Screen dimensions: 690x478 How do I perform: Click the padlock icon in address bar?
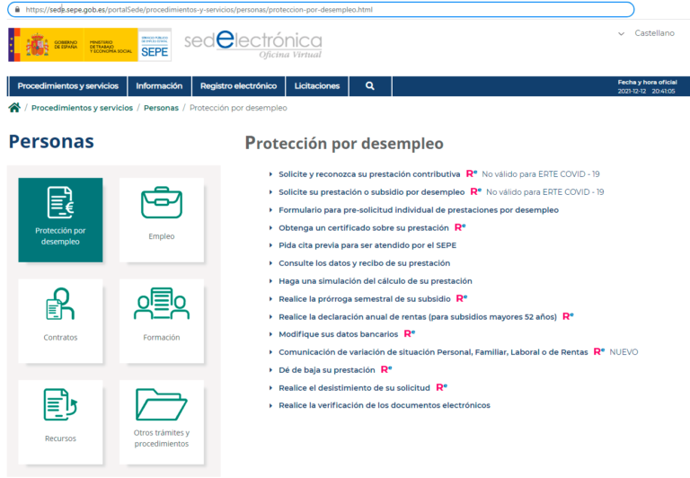pyautogui.click(x=17, y=9)
